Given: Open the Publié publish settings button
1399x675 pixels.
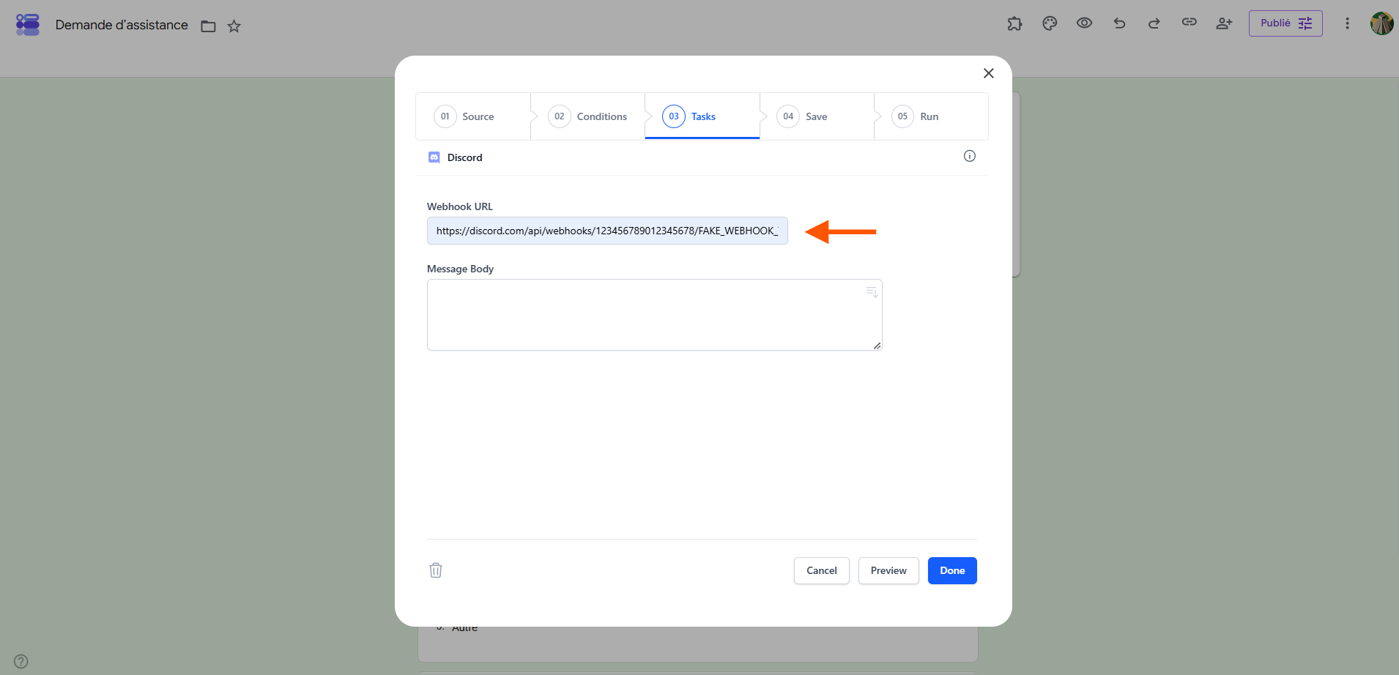Looking at the screenshot, I should pos(1285,23).
